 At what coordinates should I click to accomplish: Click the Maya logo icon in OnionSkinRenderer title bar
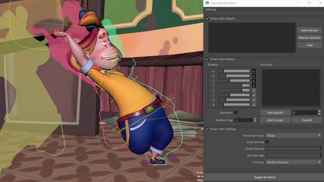pos(207,3)
